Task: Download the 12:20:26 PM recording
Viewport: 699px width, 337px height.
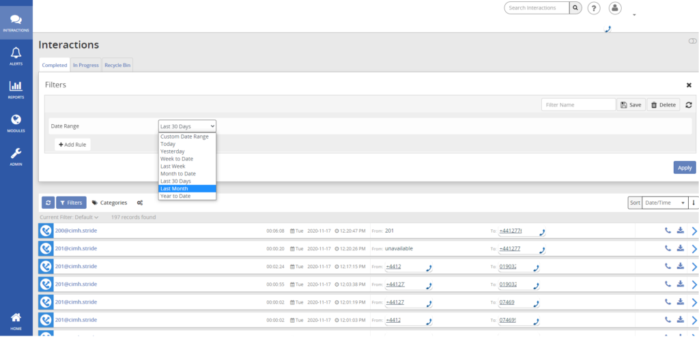Action: pyautogui.click(x=681, y=248)
